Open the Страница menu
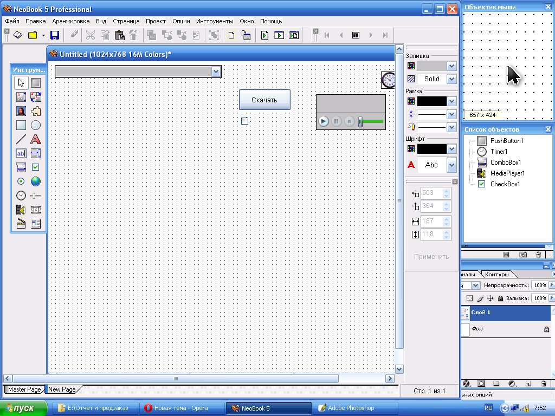The image size is (555, 416). pyautogui.click(x=126, y=21)
